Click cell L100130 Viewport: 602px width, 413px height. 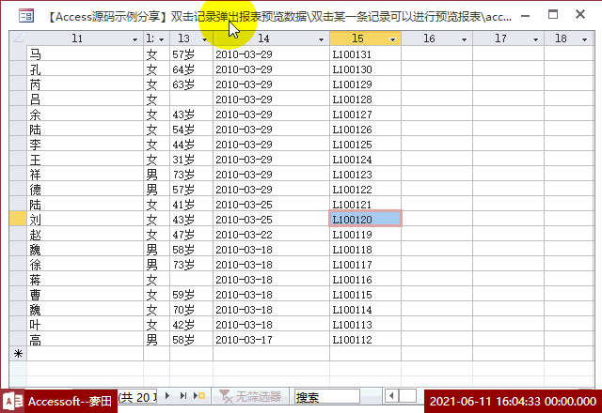tap(365, 69)
